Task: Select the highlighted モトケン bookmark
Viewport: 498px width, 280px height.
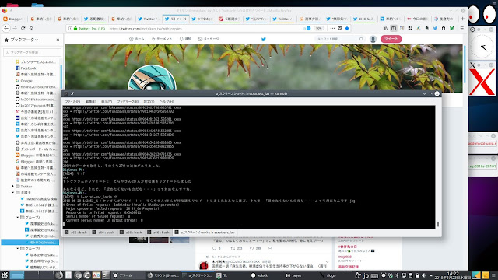Action: [30, 242]
